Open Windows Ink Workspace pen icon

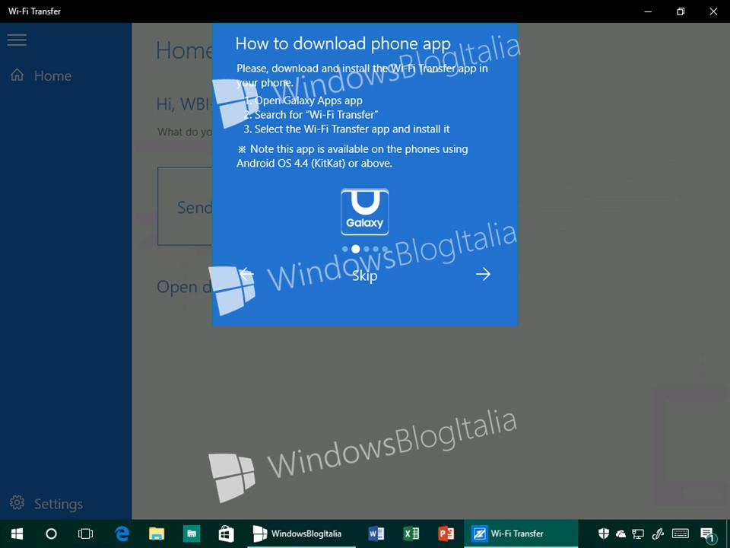pos(657,534)
